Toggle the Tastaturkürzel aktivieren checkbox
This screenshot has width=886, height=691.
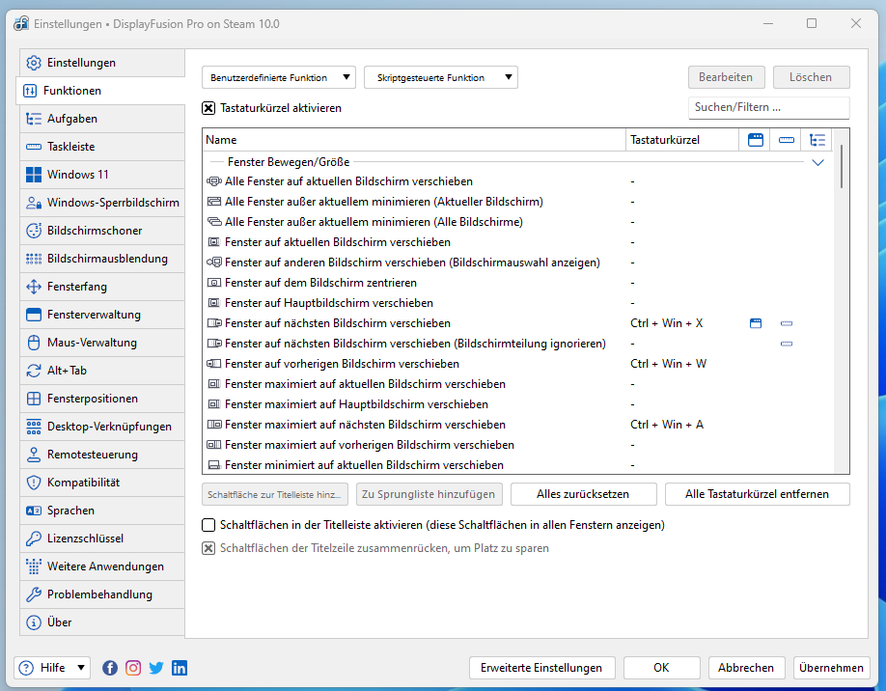pyautogui.click(x=208, y=108)
